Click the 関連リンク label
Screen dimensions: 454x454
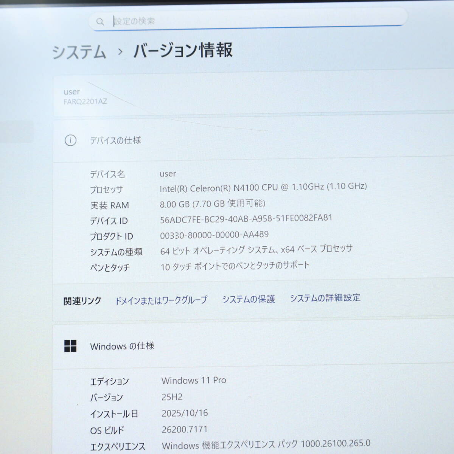coord(82,301)
